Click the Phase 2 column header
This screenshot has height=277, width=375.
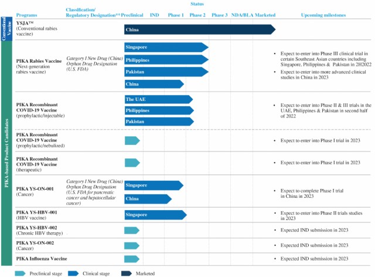(197, 14)
